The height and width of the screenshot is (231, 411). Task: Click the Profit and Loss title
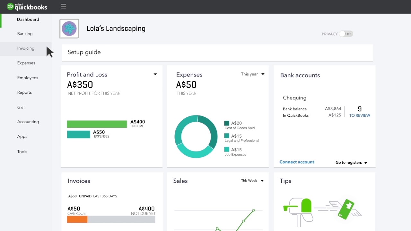87,74
